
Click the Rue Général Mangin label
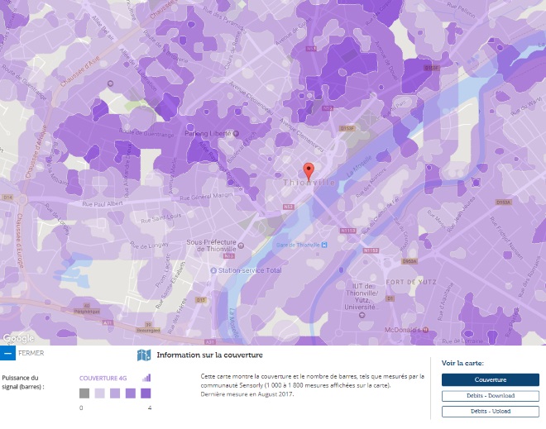[x=206, y=197]
